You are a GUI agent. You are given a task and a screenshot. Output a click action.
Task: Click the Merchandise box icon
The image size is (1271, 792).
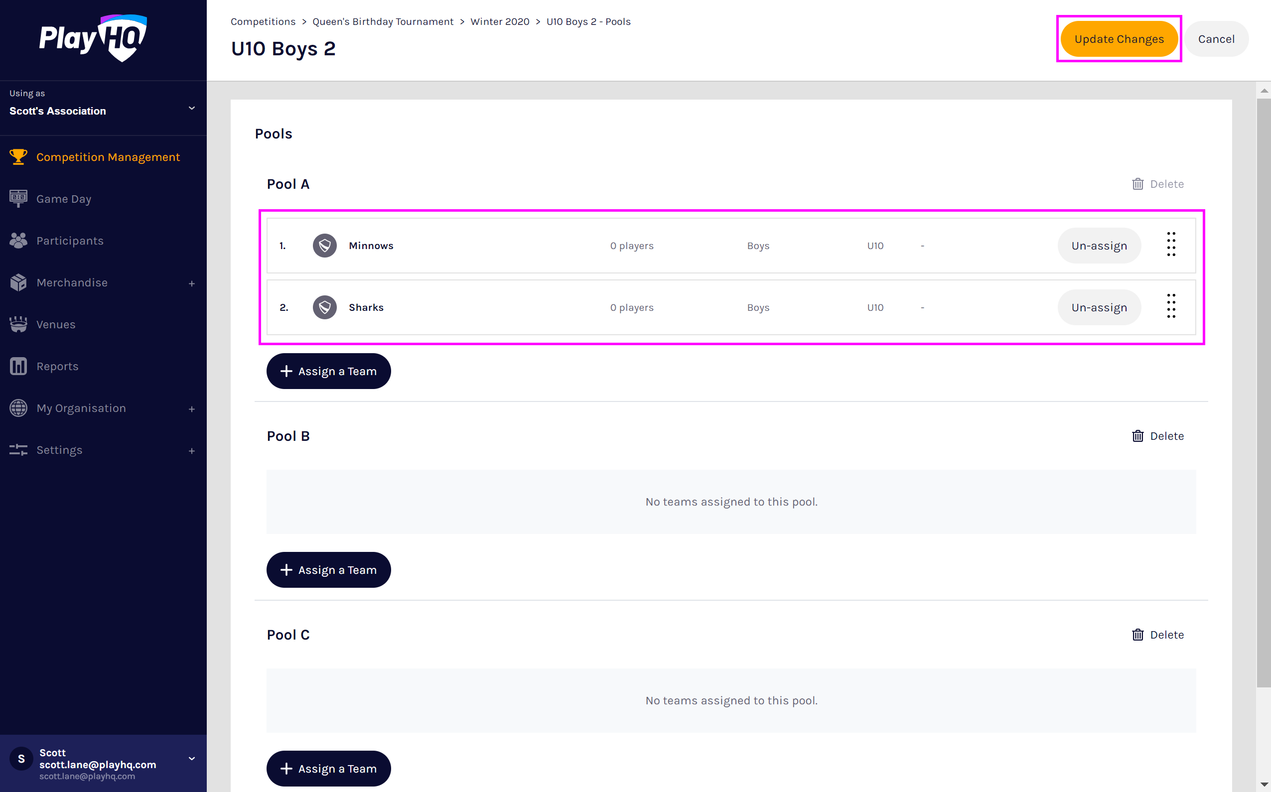point(18,282)
